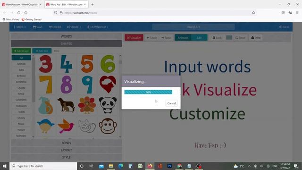Click the ORDER button
Screen dimensions: 302x170
click(55, 27)
